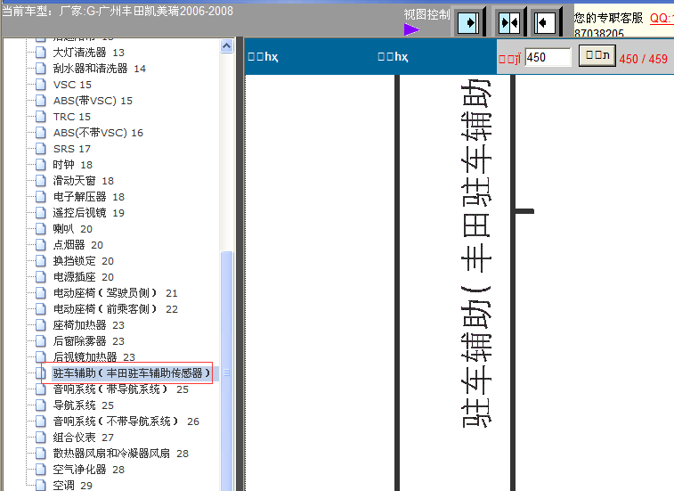The width and height of the screenshot is (674, 491).
Task: Click the document icon beside 遥控后视镜 19
Action: (41, 213)
